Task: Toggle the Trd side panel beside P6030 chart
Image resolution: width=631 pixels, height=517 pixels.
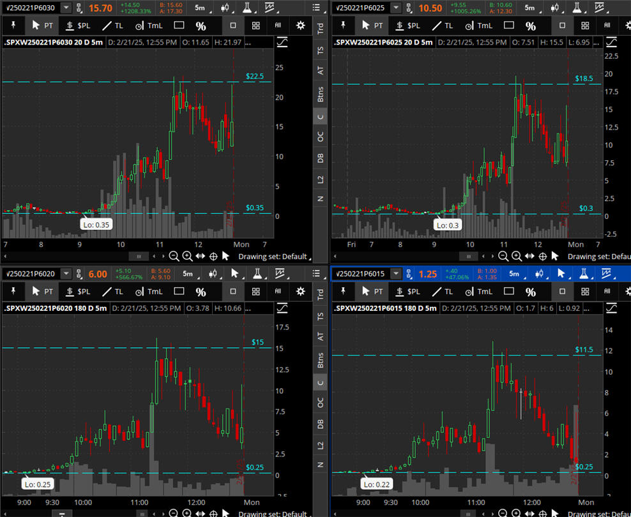Action: 321,28
